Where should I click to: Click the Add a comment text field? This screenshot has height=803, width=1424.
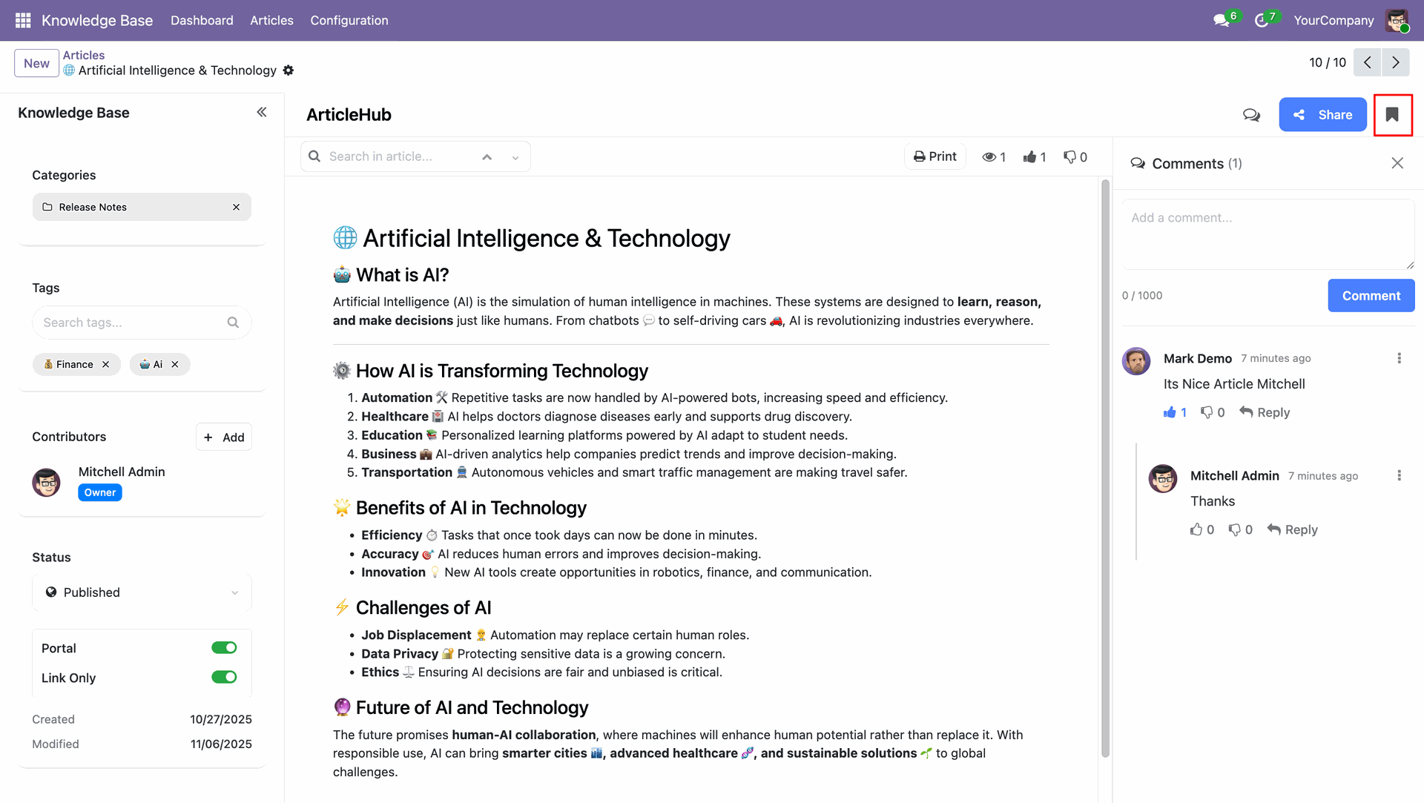tap(1268, 233)
